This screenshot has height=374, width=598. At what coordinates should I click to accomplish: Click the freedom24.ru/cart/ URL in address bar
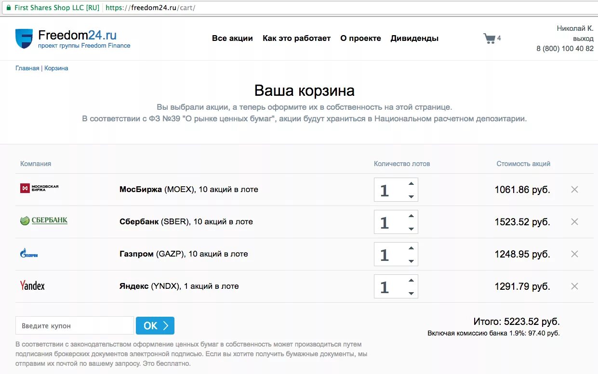point(150,8)
